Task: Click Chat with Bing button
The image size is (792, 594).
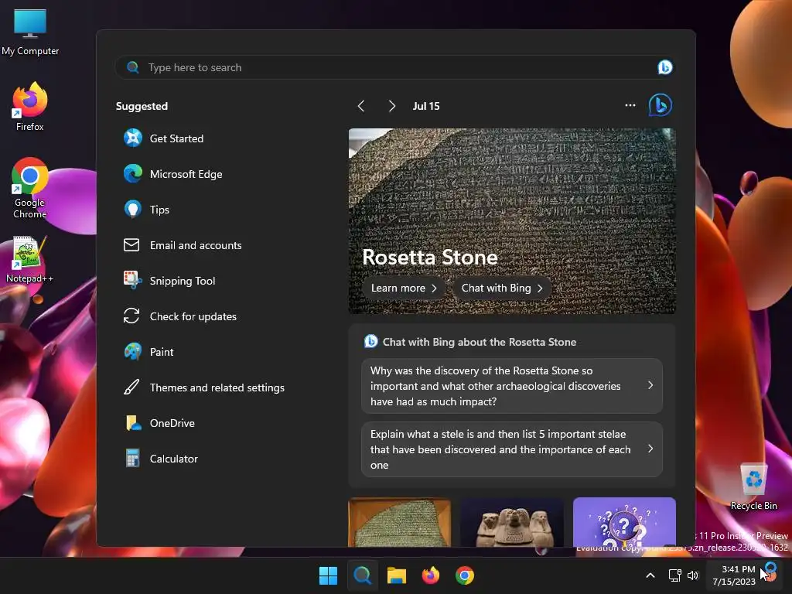Action: click(x=502, y=288)
